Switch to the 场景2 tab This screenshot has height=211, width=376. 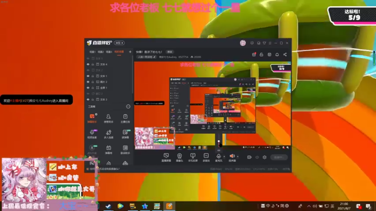[x=101, y=52]
